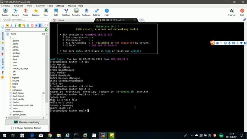Select the .jupyter folder
This screenshot has height=139, width=247.
click(16, 56)
